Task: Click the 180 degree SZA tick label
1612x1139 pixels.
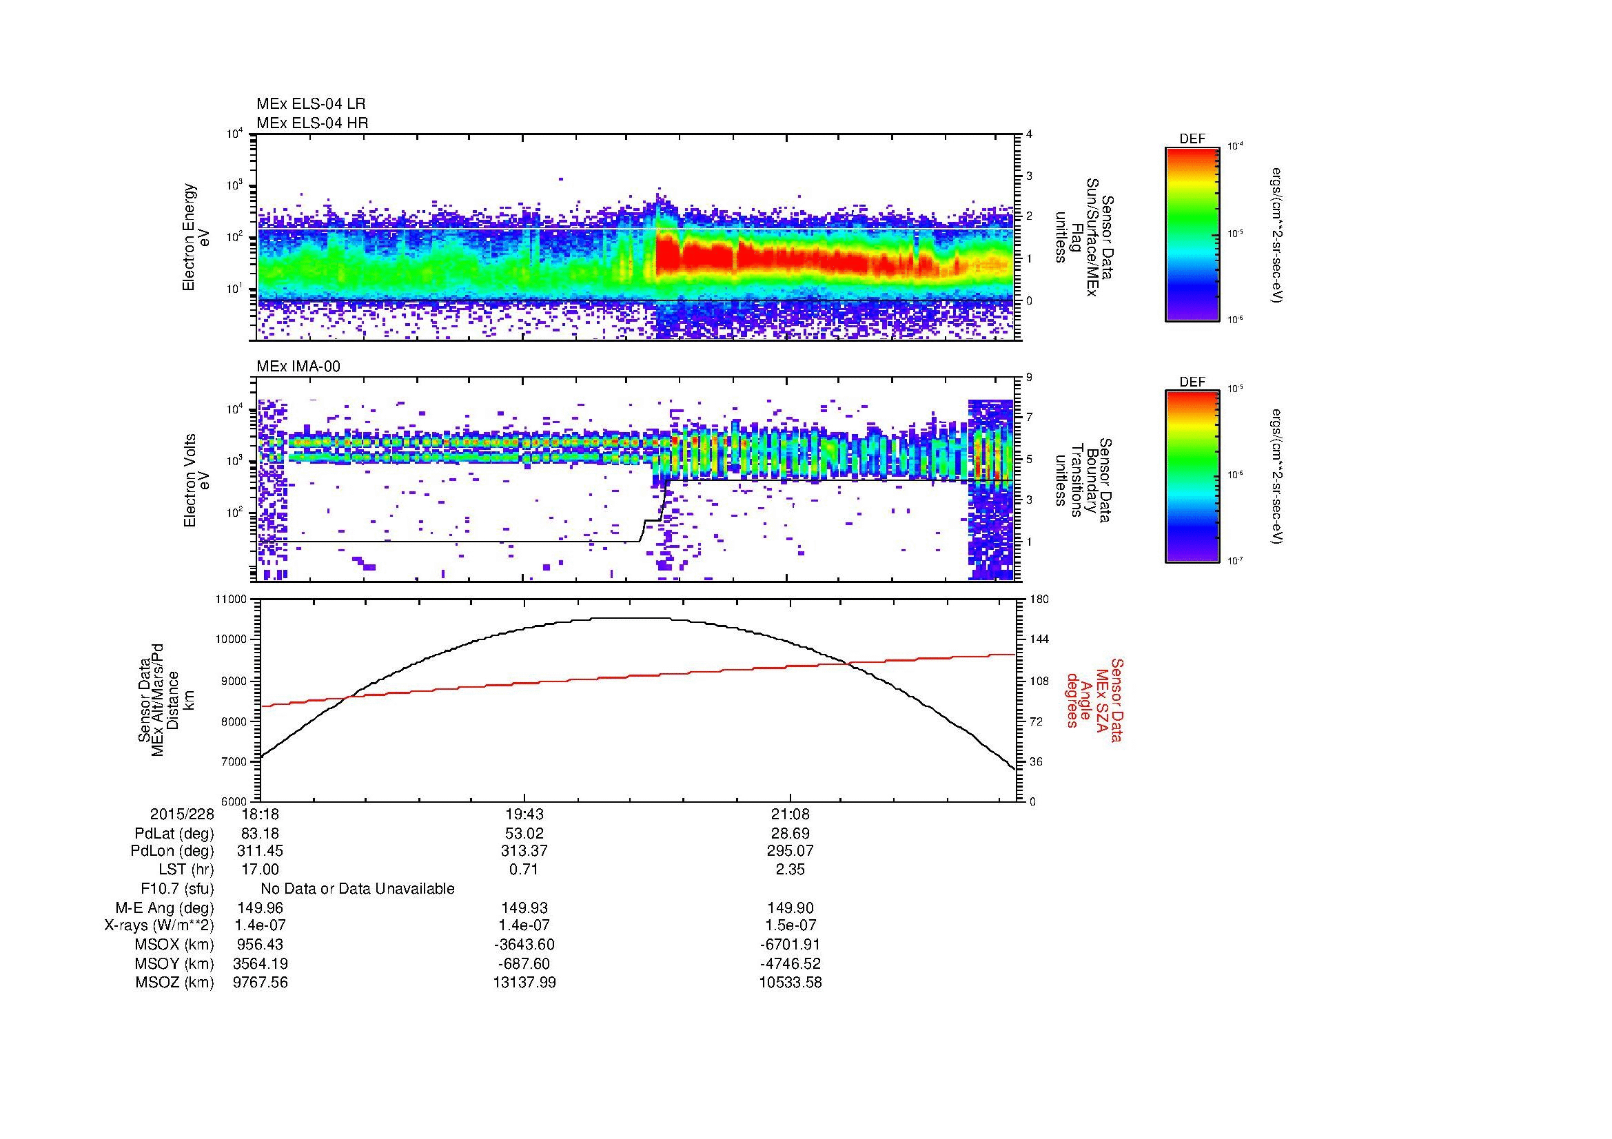Action: coord(1040,599)
